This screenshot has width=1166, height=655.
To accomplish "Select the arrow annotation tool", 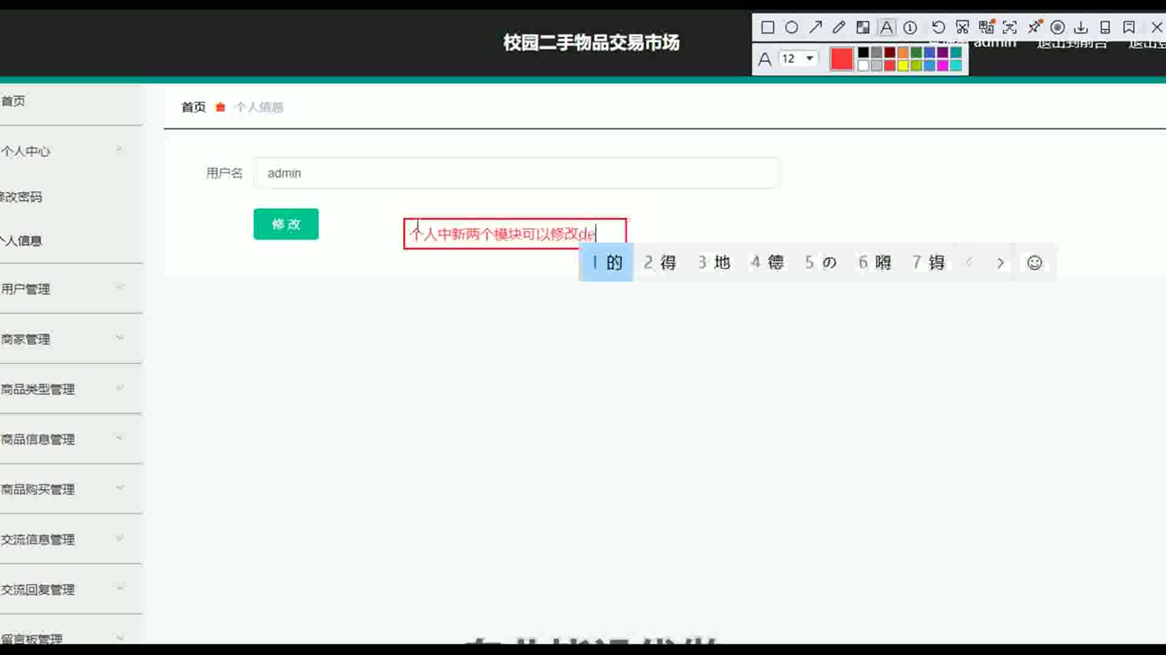I will point(816,27).
